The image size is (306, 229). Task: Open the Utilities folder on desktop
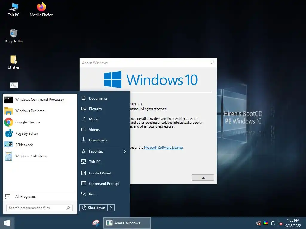coord(13,62)
